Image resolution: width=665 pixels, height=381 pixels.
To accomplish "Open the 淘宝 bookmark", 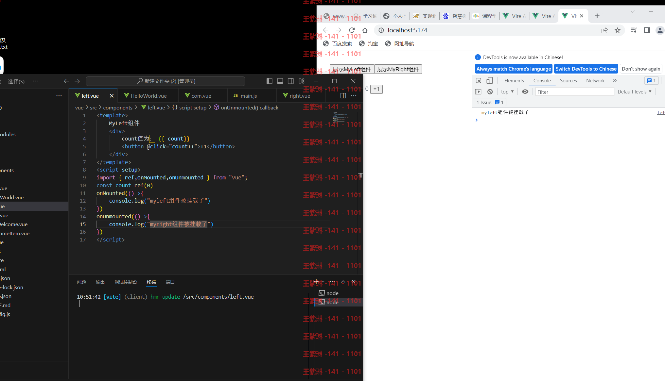I will tap(368, 44).
